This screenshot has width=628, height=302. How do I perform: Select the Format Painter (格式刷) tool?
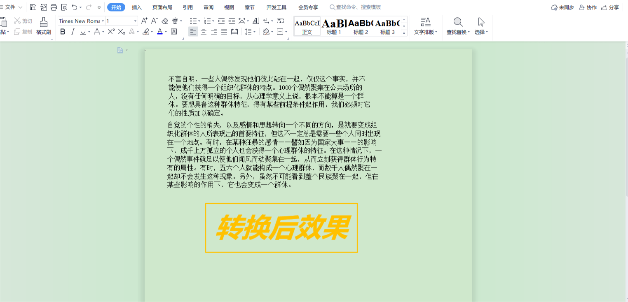43,26
